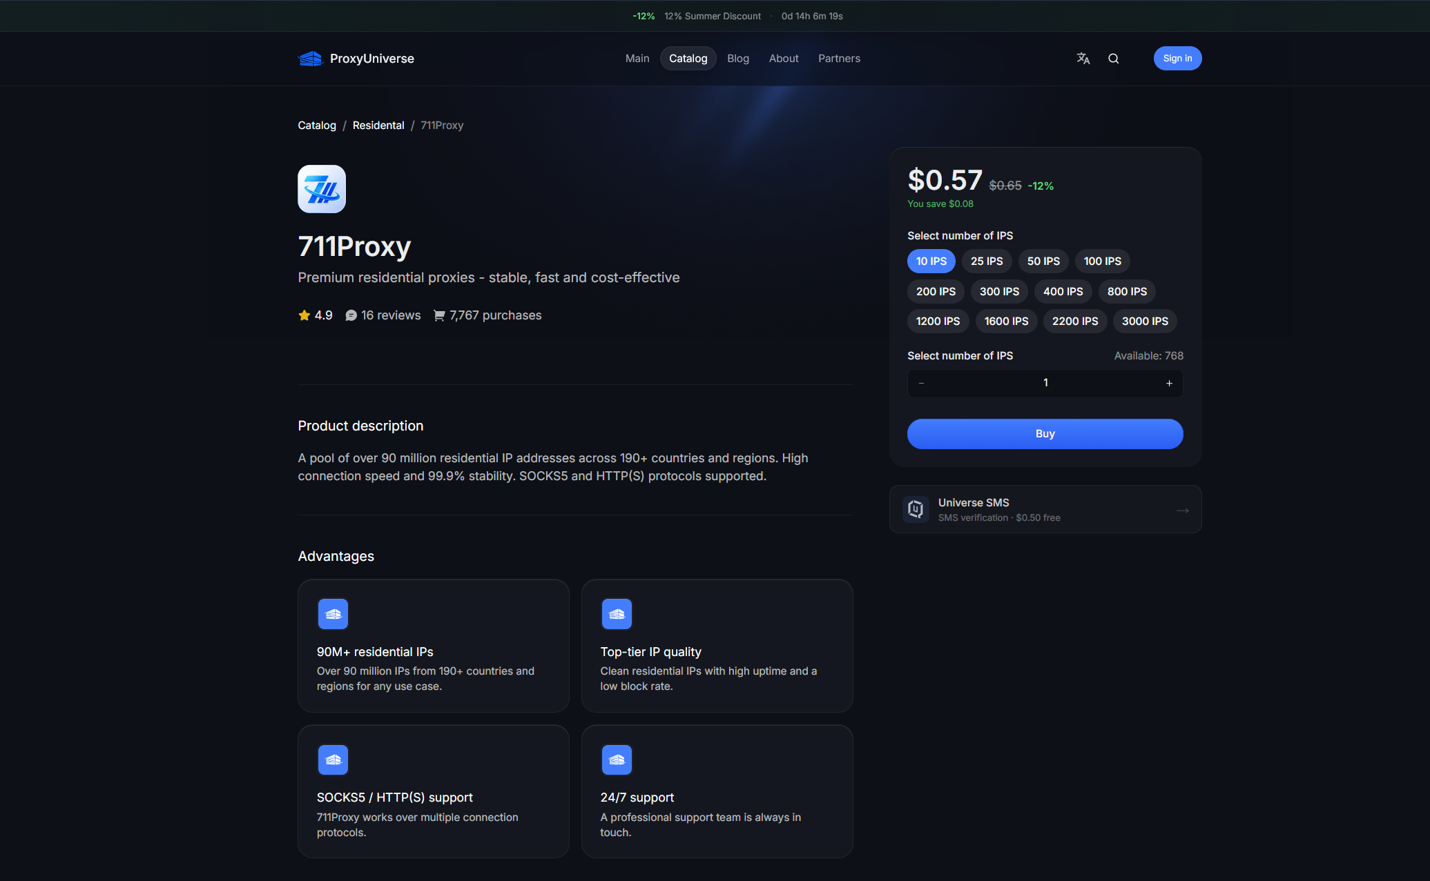The width and height of the screenshot is (1430, 881).
Task: Open the Residental breadcrumb link
Action: [x=378, y=126]
